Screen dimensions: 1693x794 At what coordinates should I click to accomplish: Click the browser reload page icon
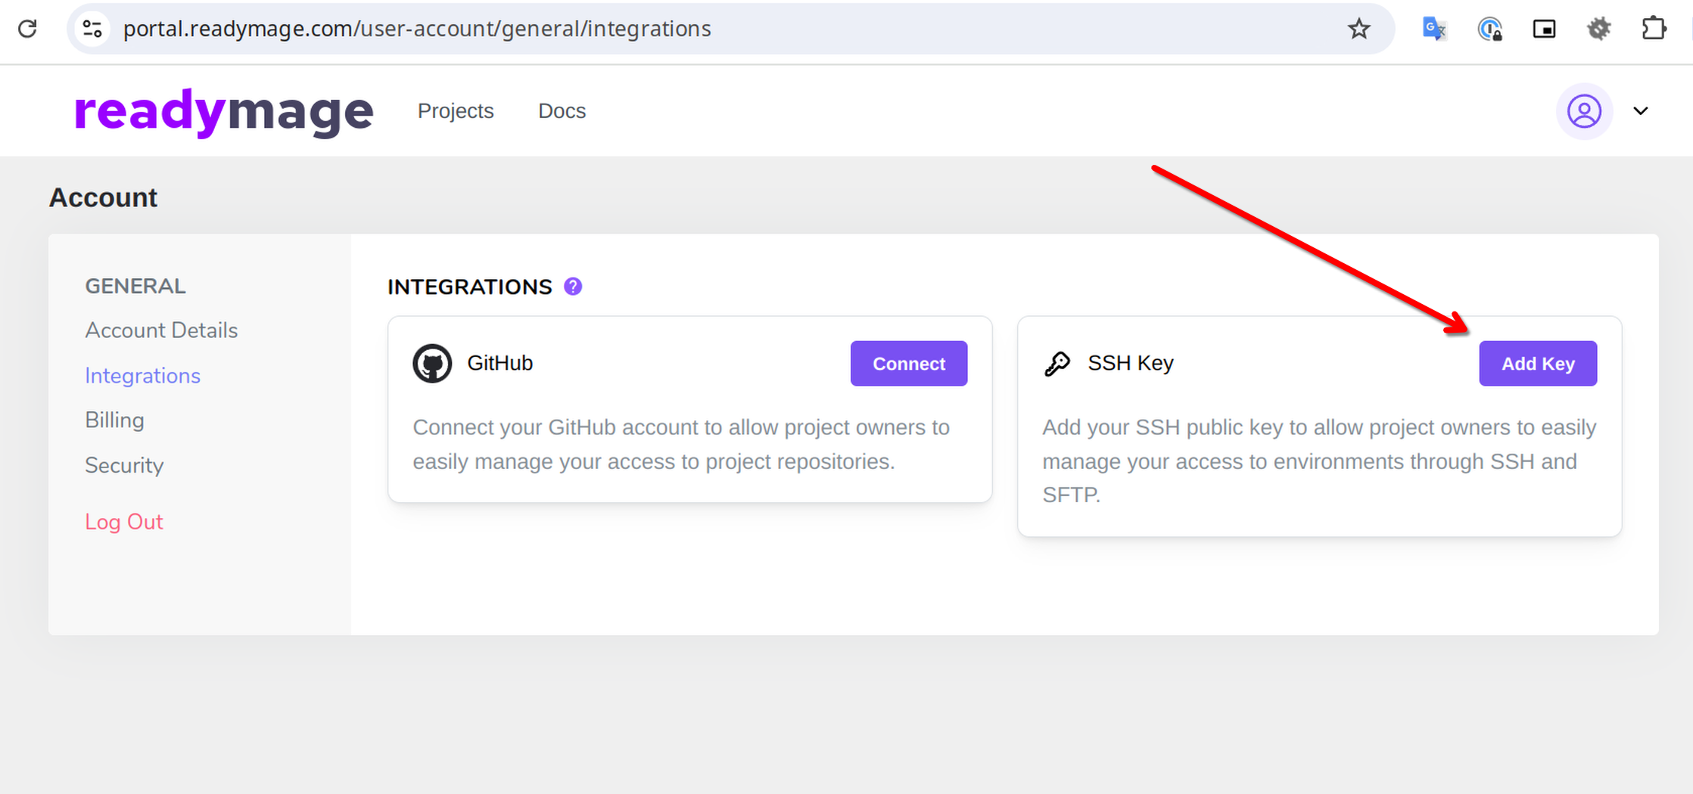[28, 29]
